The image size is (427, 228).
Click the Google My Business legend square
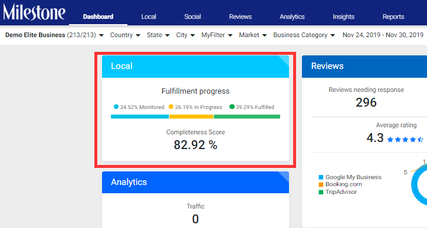321,177
